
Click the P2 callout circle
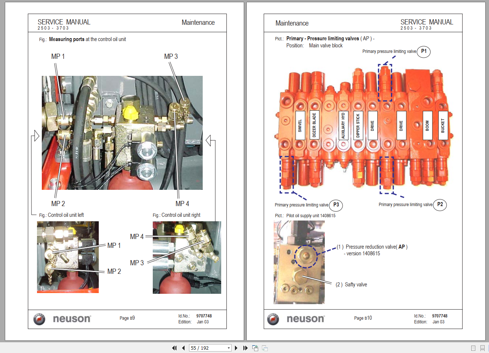(x=440, y=205)
